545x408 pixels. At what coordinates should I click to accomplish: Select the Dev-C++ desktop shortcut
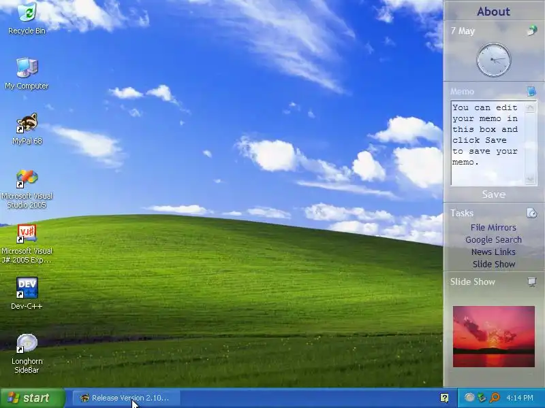[27, 293]
